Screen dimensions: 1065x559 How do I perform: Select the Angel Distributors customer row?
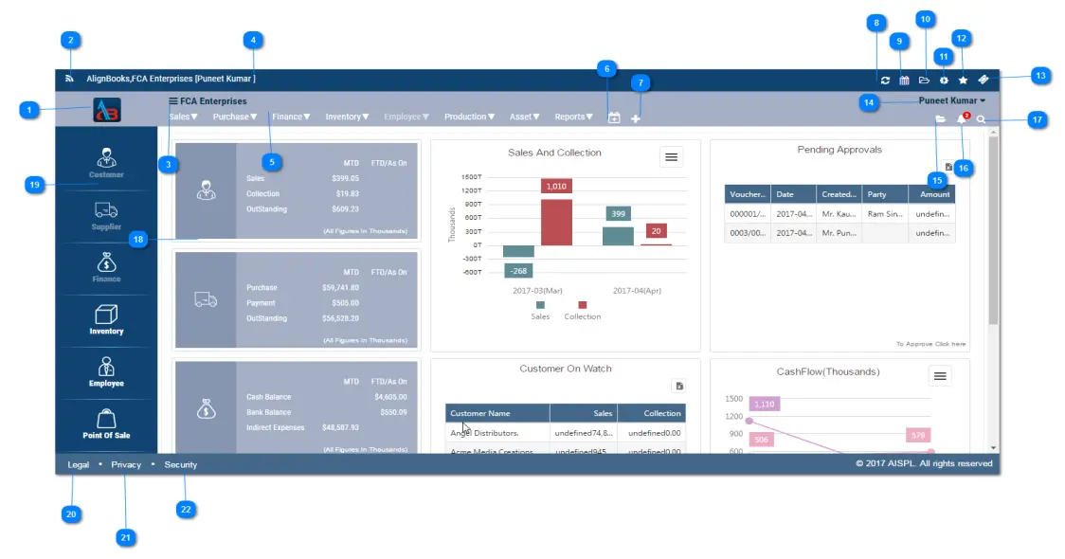click(565, 433)
